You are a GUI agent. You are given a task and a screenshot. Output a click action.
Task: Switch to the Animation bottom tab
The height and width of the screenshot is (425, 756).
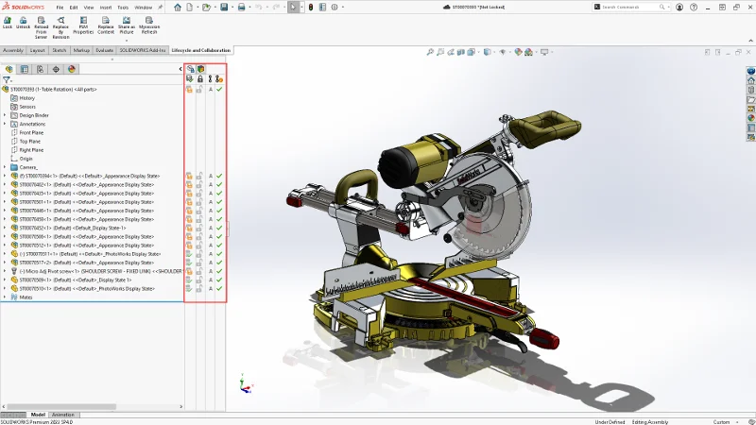coord(63,415)
